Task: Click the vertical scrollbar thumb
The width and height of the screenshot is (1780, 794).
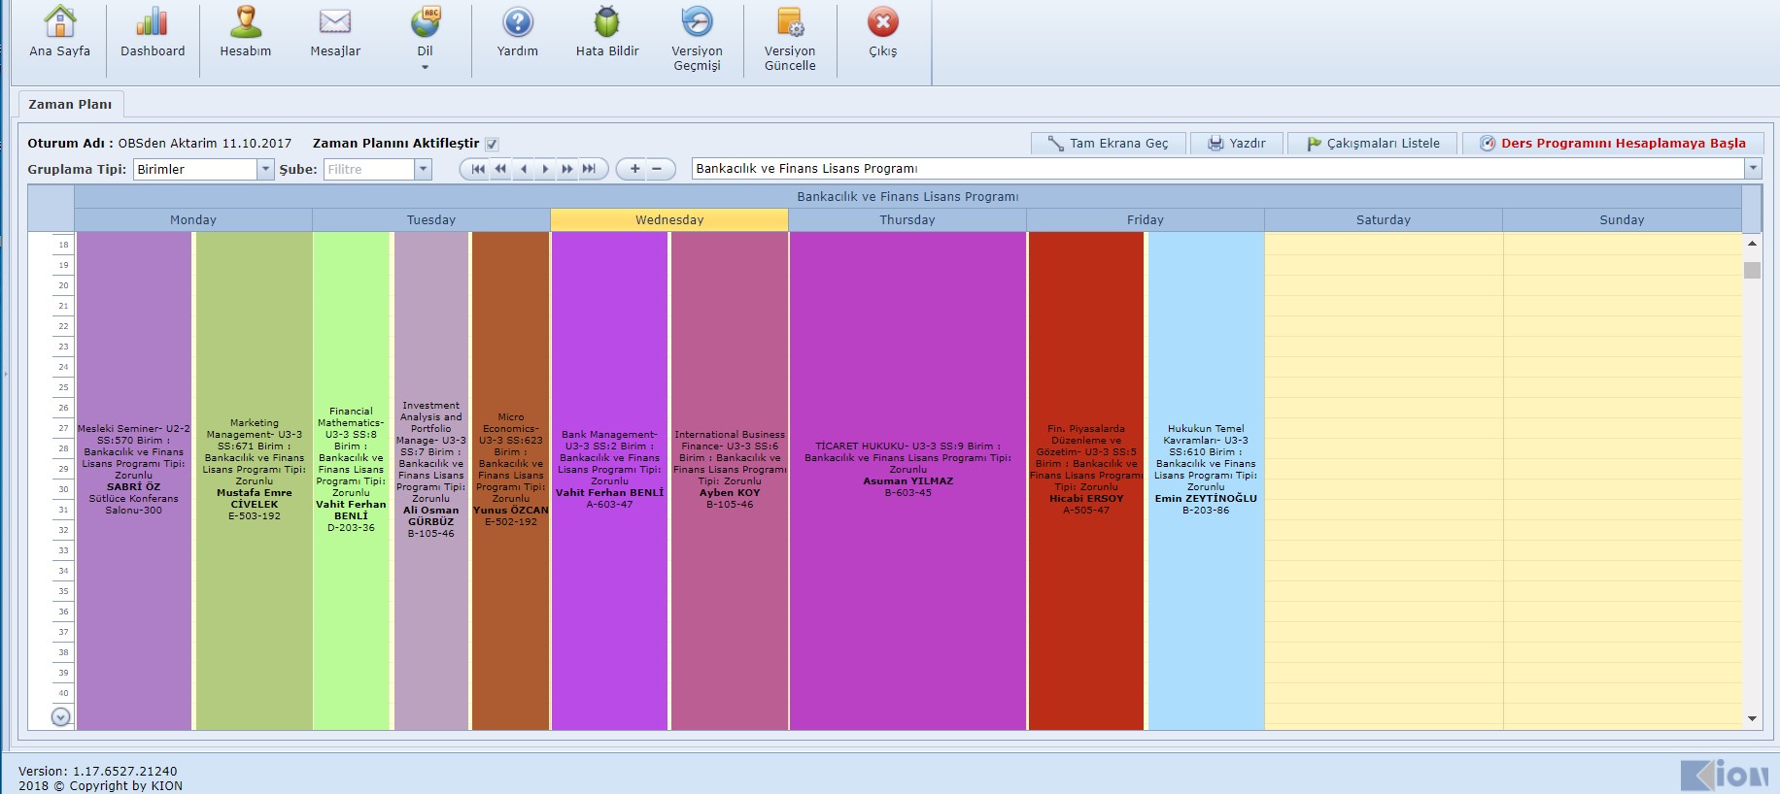Action: point(1752,270)
